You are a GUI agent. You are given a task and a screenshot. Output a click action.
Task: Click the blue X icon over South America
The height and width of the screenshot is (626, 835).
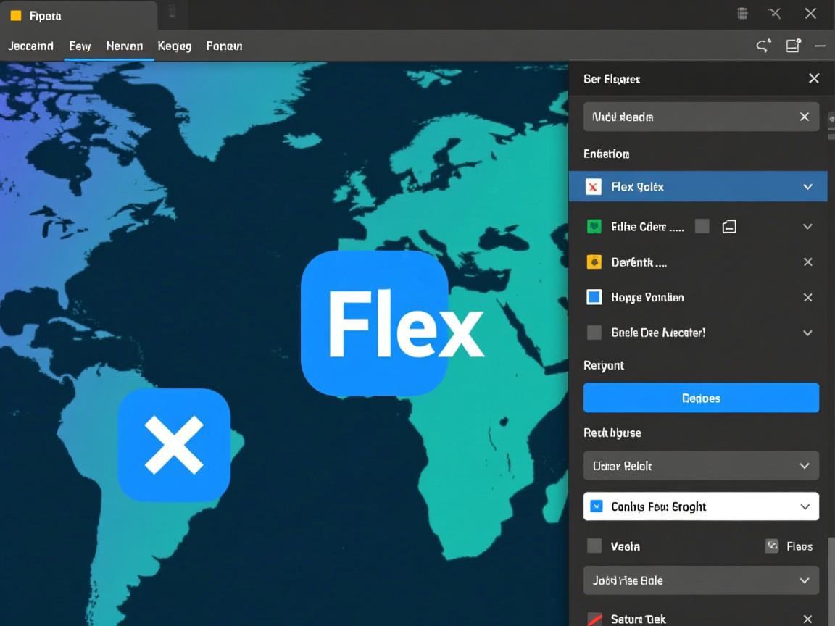(174, 445)
